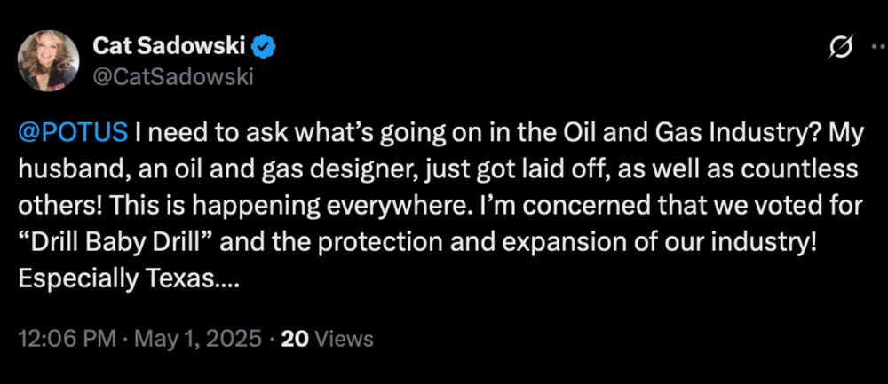Click the text "Especially Texas...."
Screen dimensions: 888x384
click(x=130, y=278)
